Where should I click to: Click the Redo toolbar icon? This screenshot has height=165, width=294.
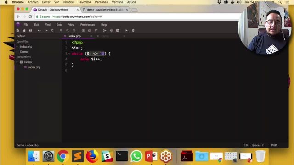tap(46, 31)
